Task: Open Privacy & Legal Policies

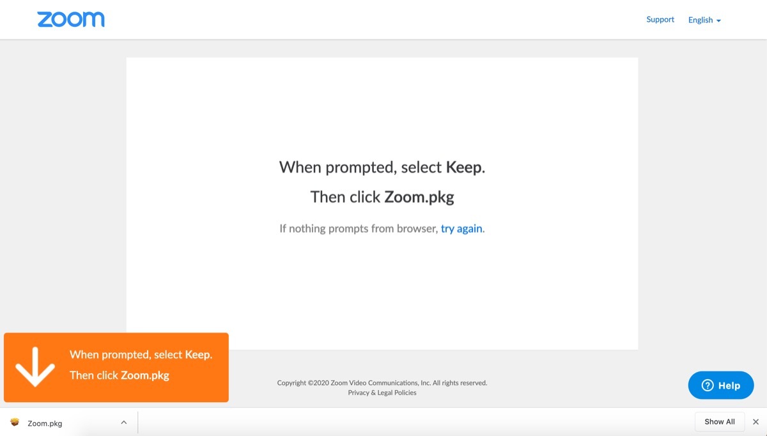Action: point(382,393)
